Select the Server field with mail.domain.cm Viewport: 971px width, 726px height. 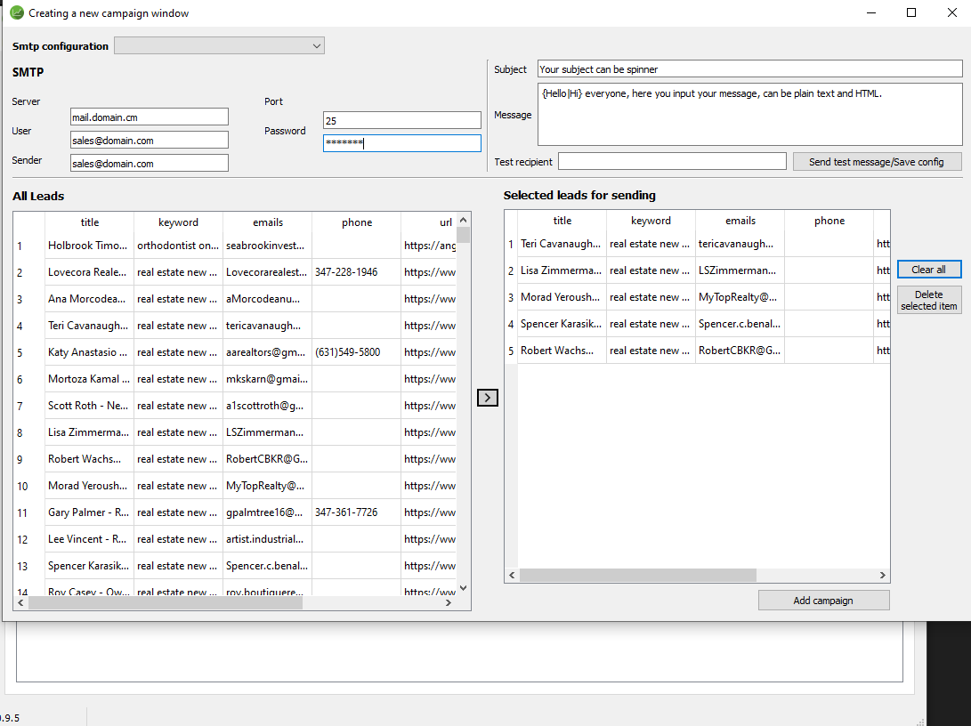pyautogui.click(x=150, y=117)
